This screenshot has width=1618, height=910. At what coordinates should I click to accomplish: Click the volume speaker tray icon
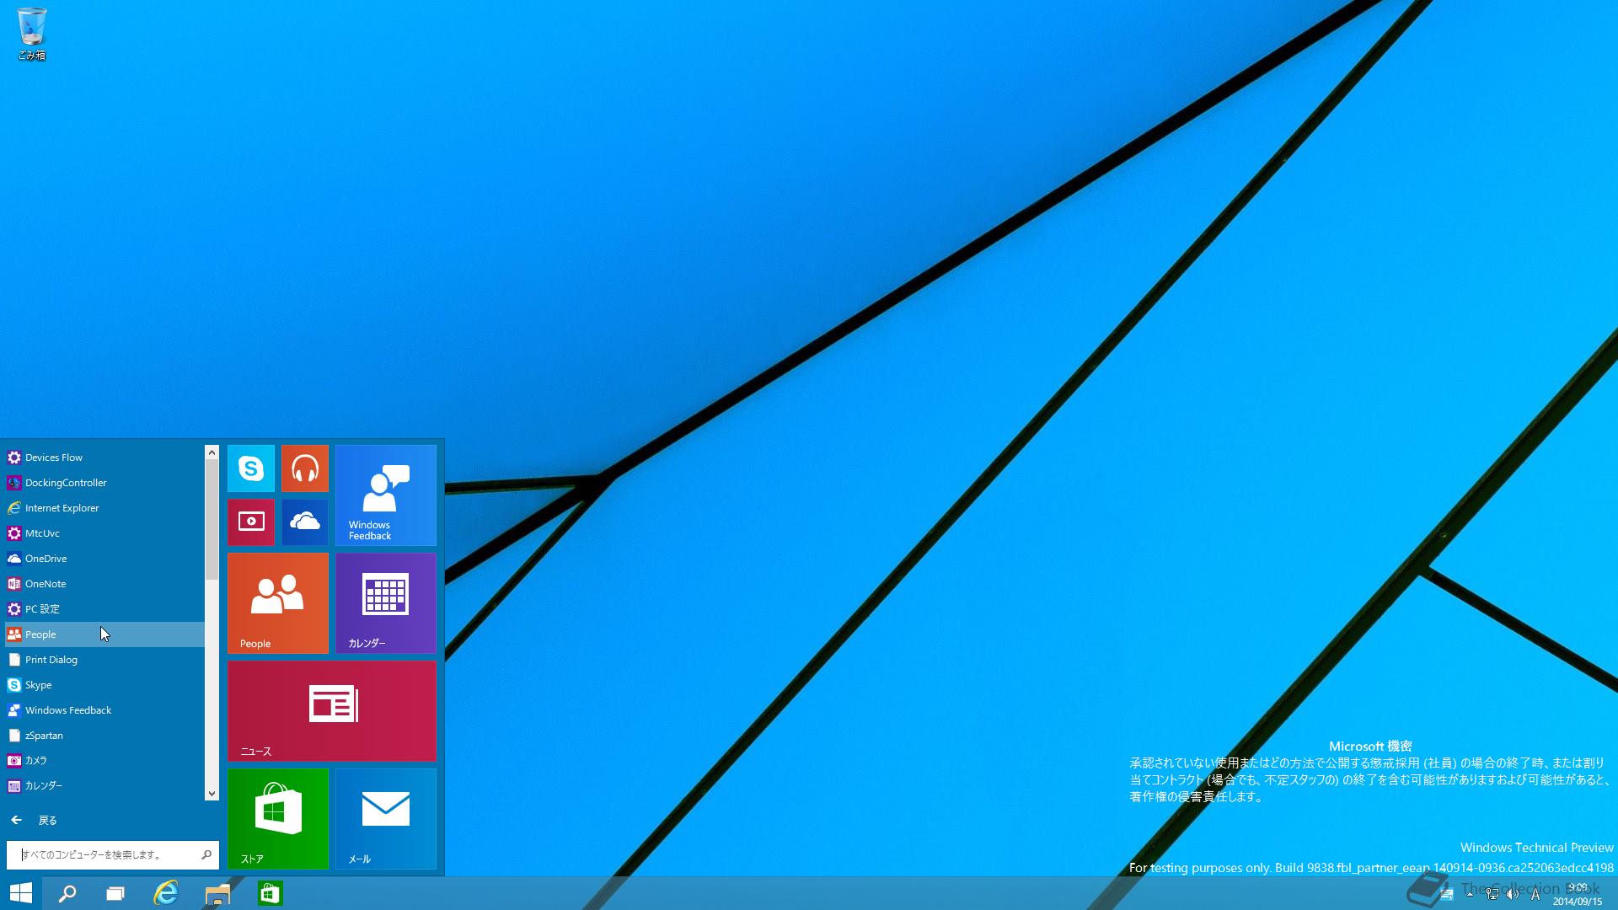1513,894
